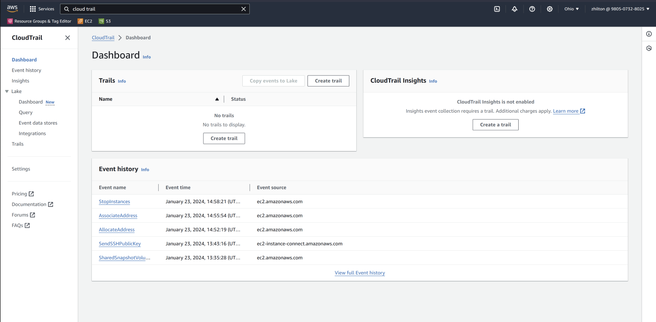Image resolution: width=656 pixels, height=322 pixels.
Task: Sort trails by Name arrow
Action: click(x=217, y=99)
